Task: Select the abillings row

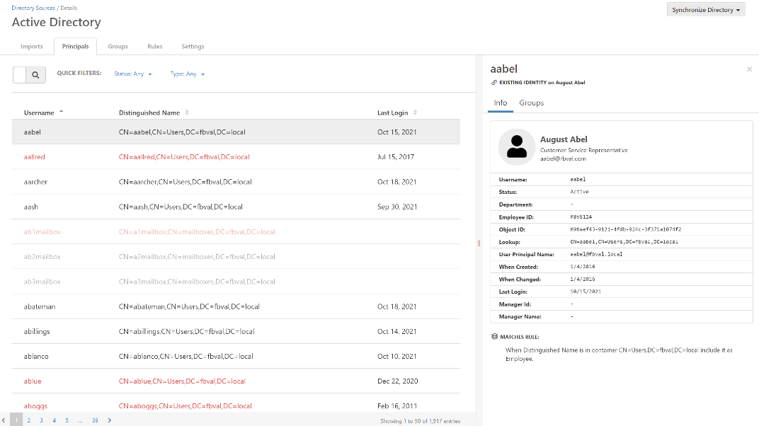Action: coord(236,331)
